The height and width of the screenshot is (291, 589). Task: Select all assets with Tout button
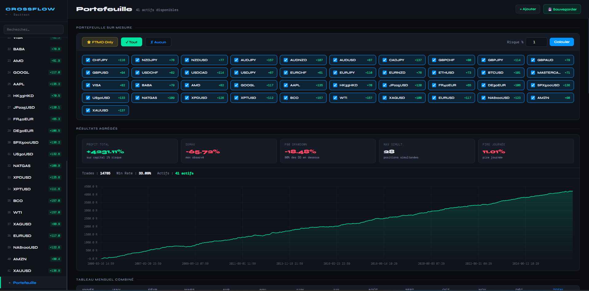pos(131,42)
